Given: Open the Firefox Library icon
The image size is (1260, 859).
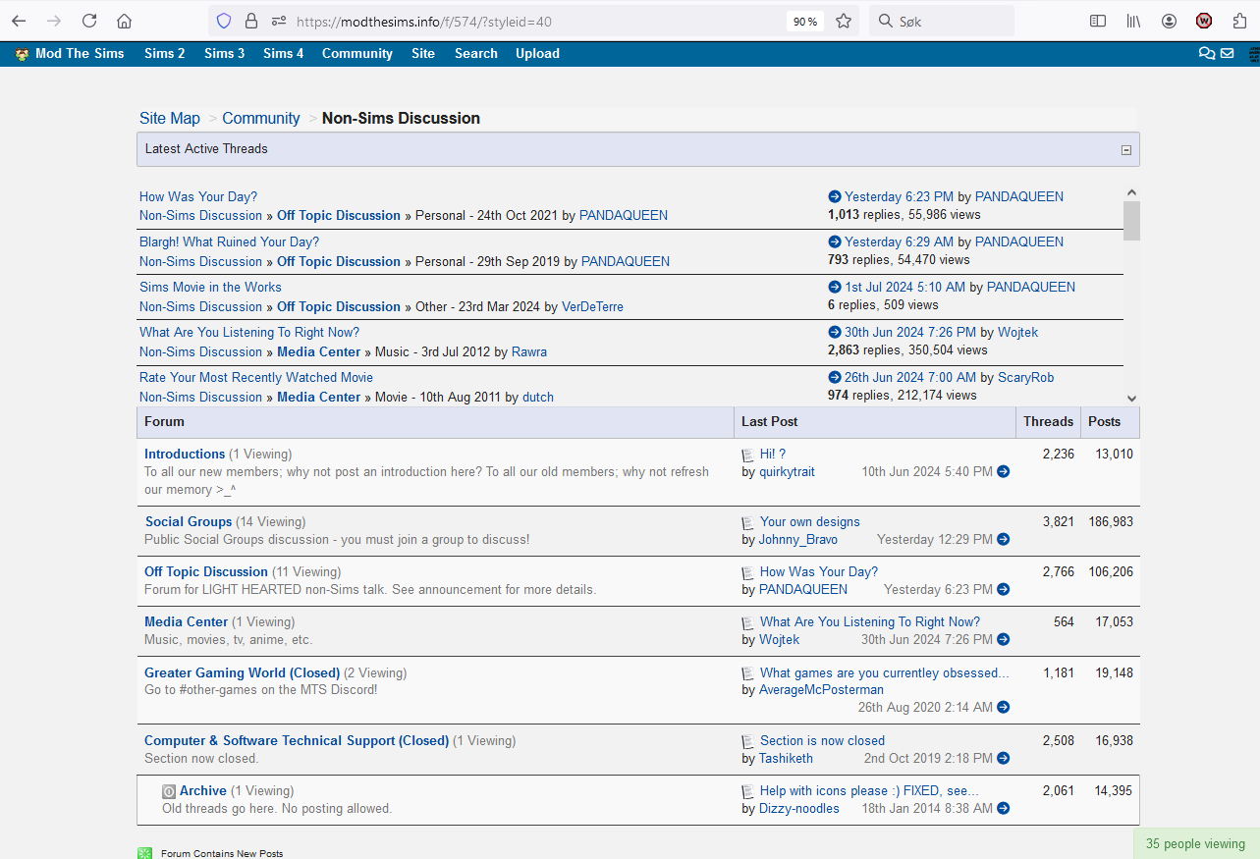Looking at the screenshot, I should coord(1132,21).
